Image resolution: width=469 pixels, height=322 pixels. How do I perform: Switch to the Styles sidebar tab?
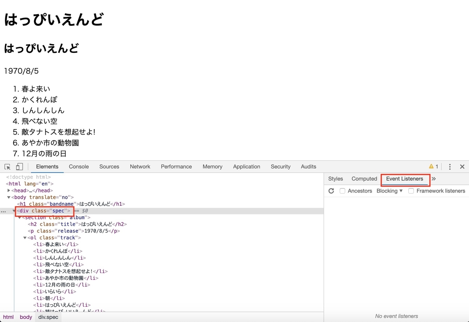pyautogui.click(x=335, y=179)
